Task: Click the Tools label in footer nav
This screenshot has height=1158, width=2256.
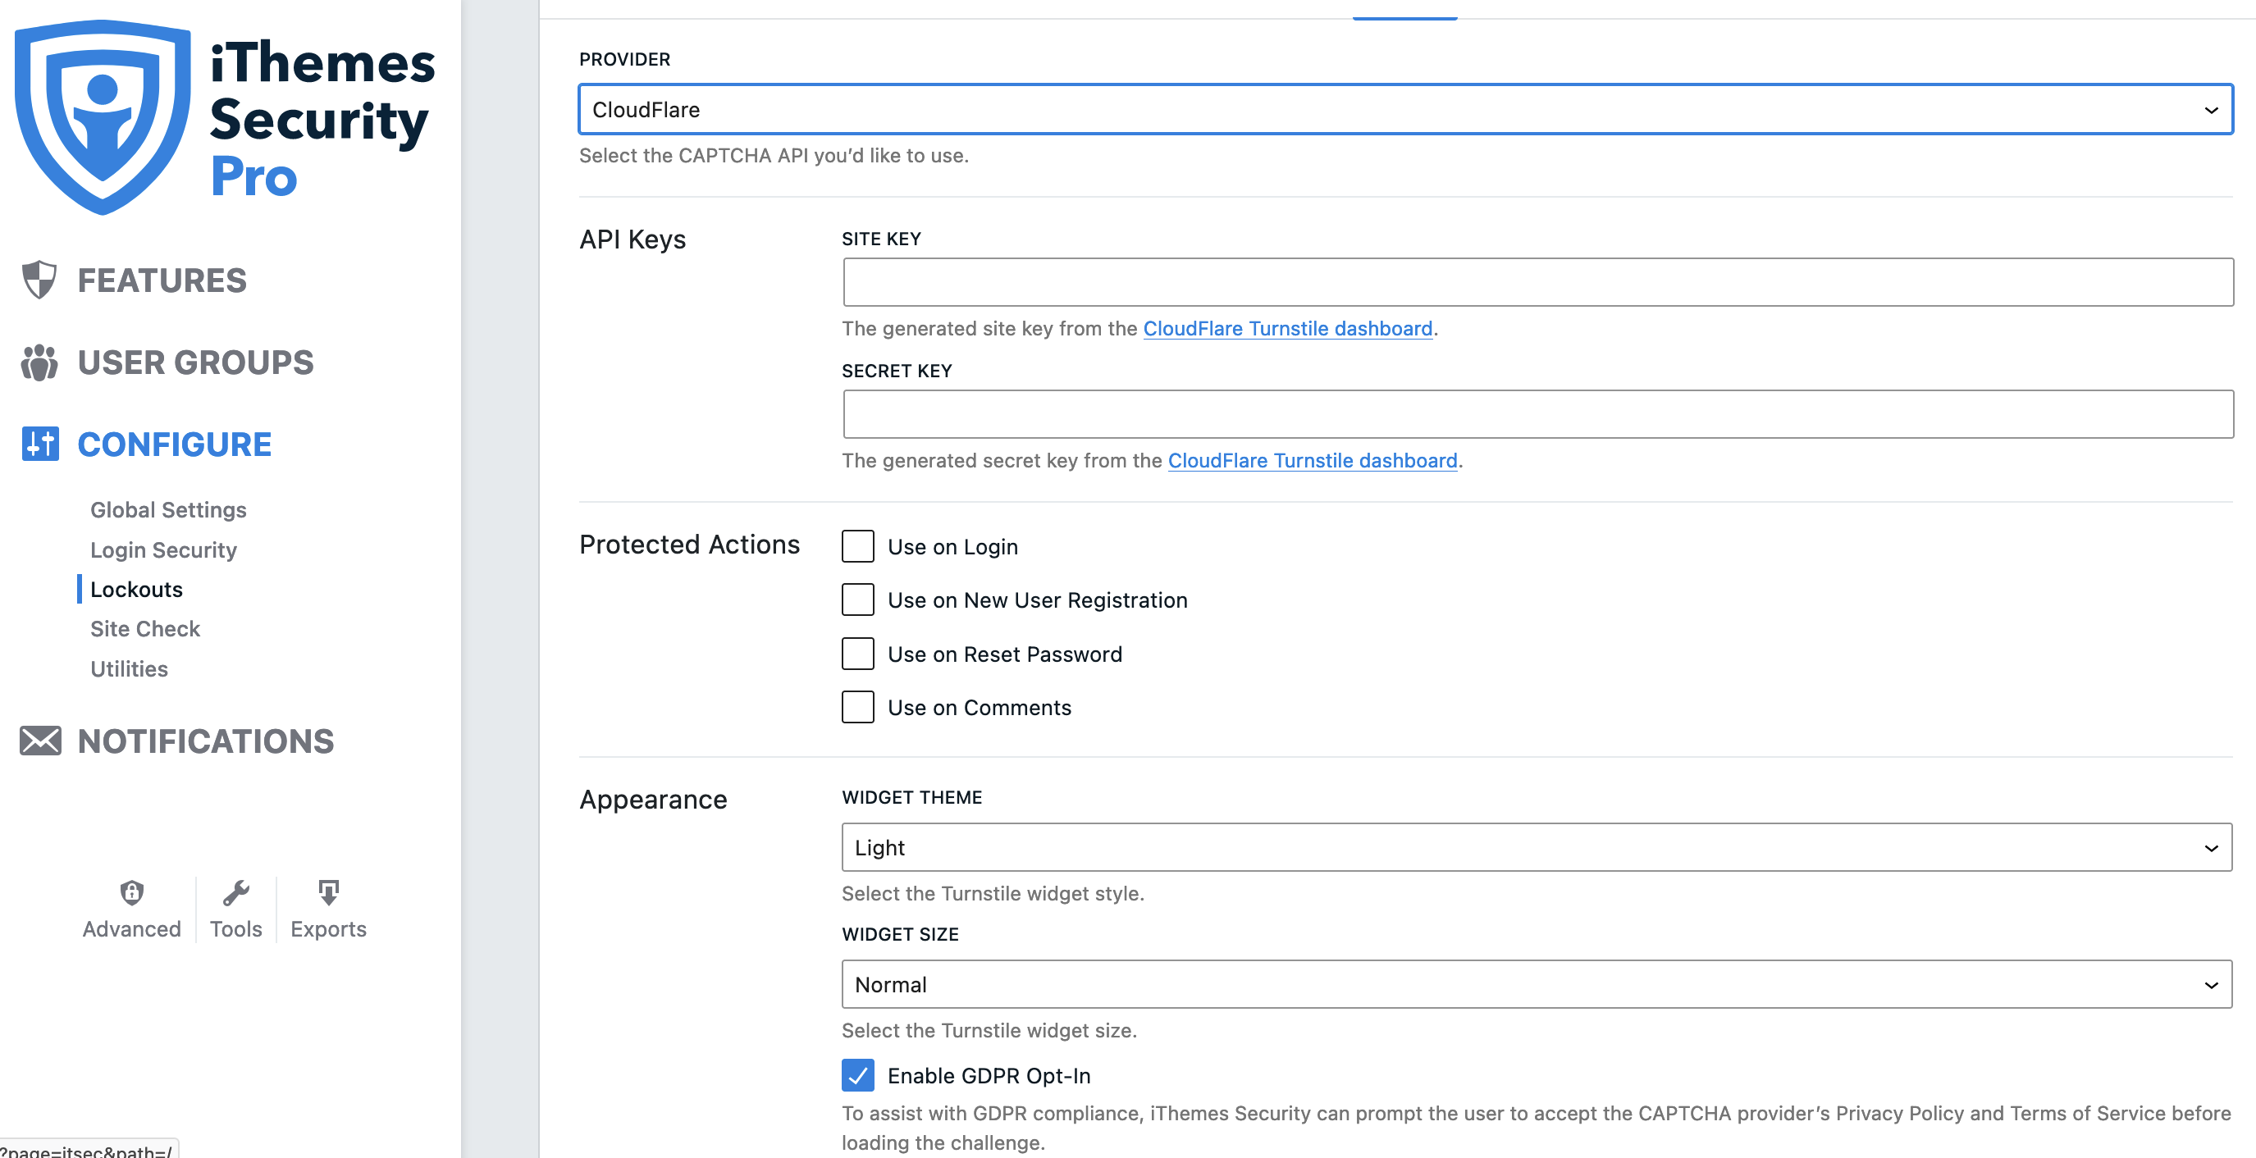Action: 235,928
